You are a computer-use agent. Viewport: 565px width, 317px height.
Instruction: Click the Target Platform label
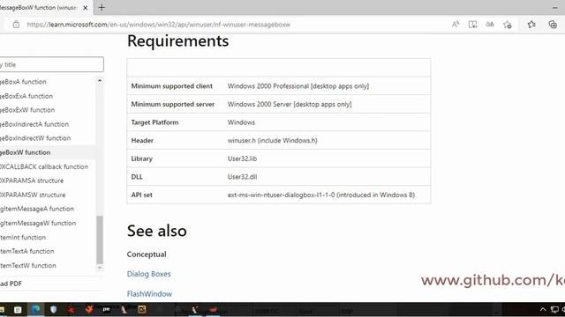coord(154,122)
